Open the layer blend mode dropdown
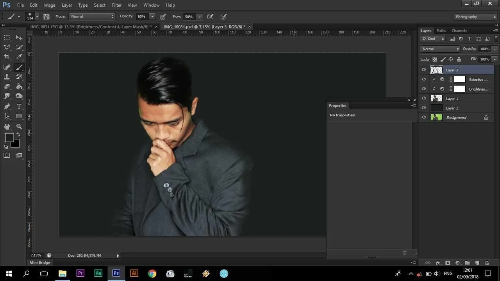500x281 pixels. (x=440, y=49)
